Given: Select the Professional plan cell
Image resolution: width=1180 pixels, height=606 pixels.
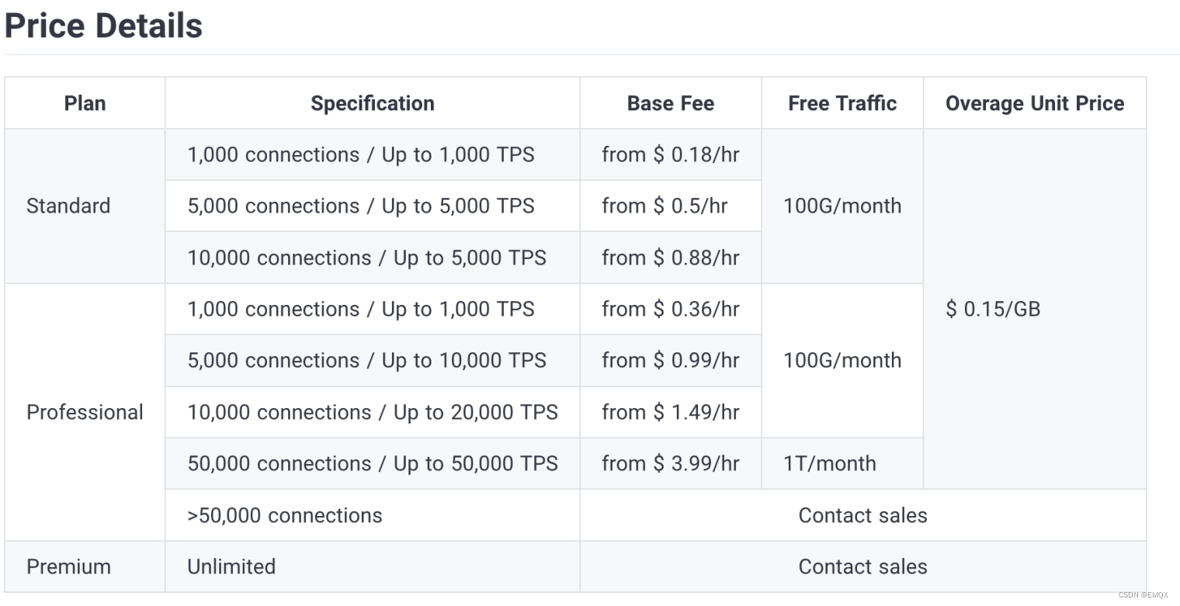Looking at the screenshot, I should click(85, 412).
